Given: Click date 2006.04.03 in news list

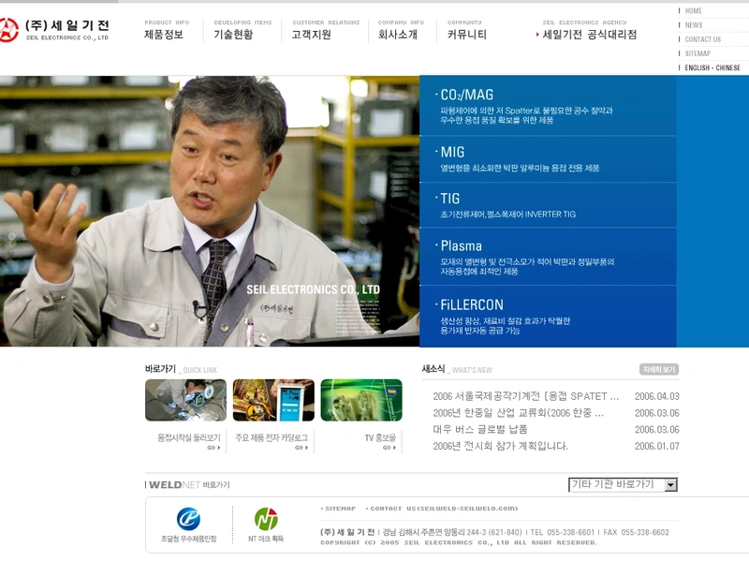Looking at the screenshot, I should (657, 396).
